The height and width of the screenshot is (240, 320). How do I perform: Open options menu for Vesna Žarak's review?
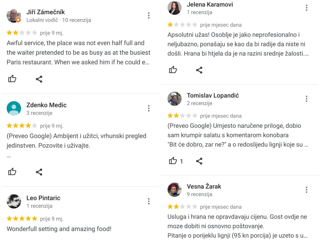(306, 190)
